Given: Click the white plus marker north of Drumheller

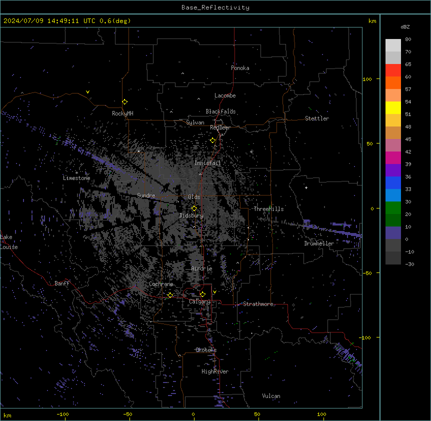Looking at the screenshot, I should tap(306, 187).
